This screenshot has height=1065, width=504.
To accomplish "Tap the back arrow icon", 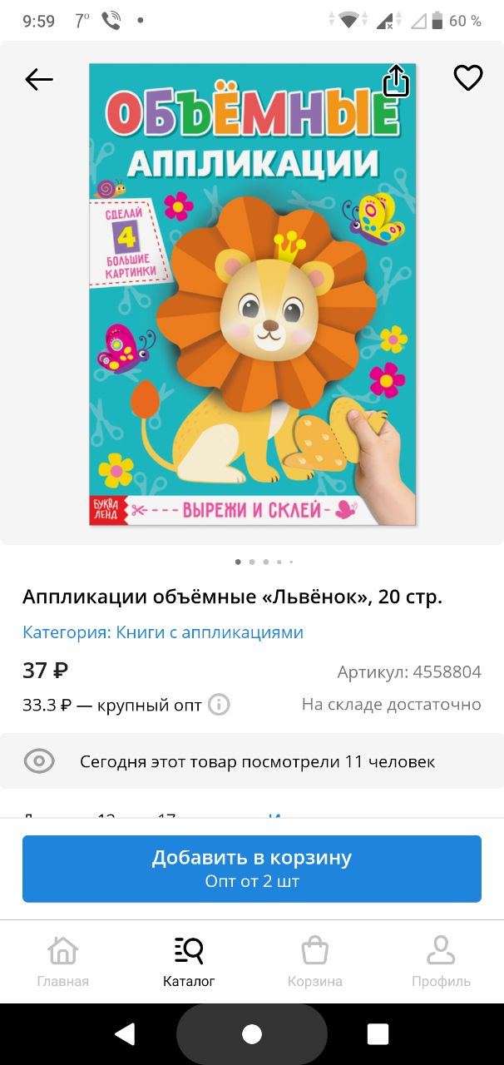I will pos(39,79).
